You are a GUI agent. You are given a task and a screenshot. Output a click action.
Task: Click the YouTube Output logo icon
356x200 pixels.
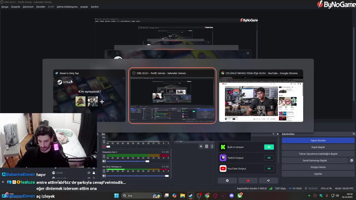tap(223, 168)
